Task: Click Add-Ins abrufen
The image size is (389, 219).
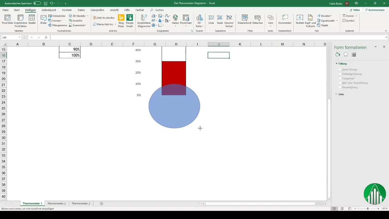Action: [104, 18]
